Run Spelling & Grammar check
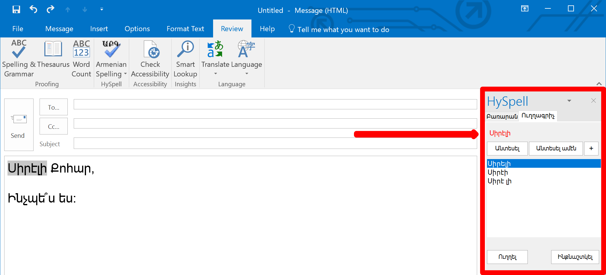The width and height of the screenshot is (606, 275). tap(19, 59)
